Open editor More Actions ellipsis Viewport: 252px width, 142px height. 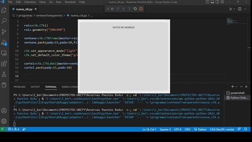pos(245,9)
